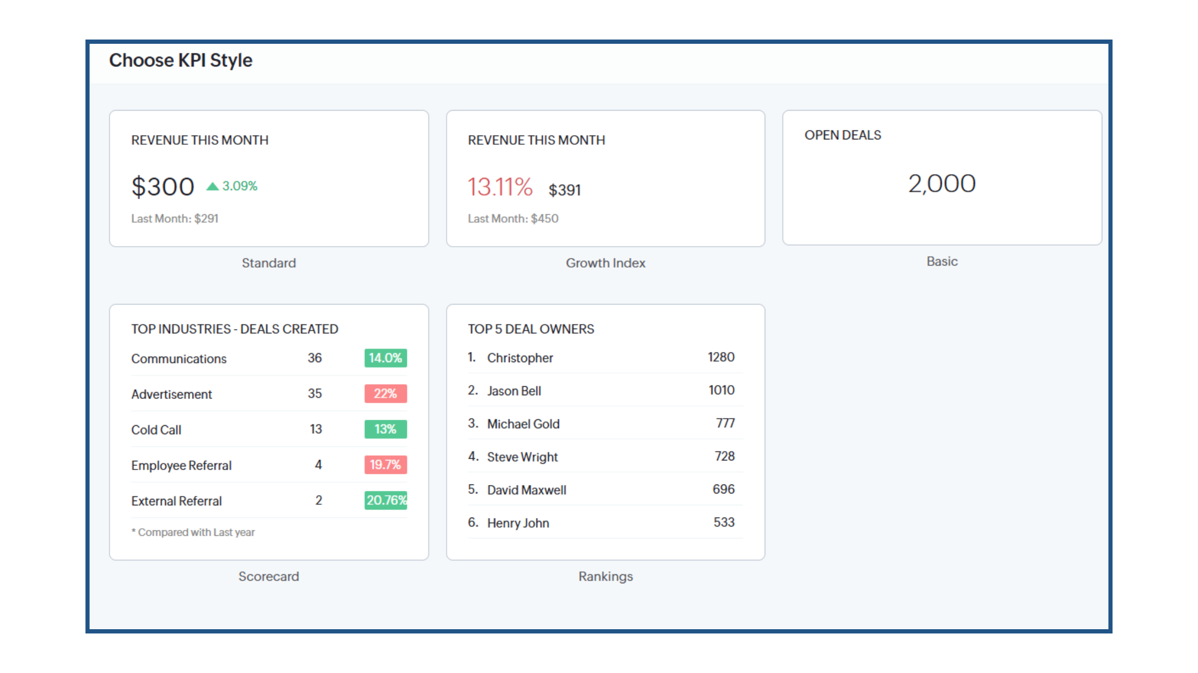1198x673 pixels.
Task: Click the Rankings label
Action: 605,576
